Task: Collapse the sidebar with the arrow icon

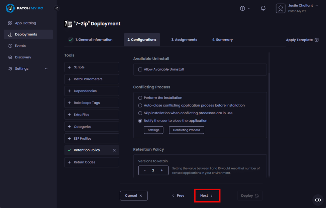Action: click(x=57, y=8)
